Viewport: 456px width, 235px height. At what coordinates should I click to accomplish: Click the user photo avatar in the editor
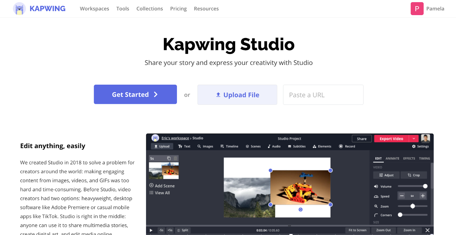[x=426, y=138]
